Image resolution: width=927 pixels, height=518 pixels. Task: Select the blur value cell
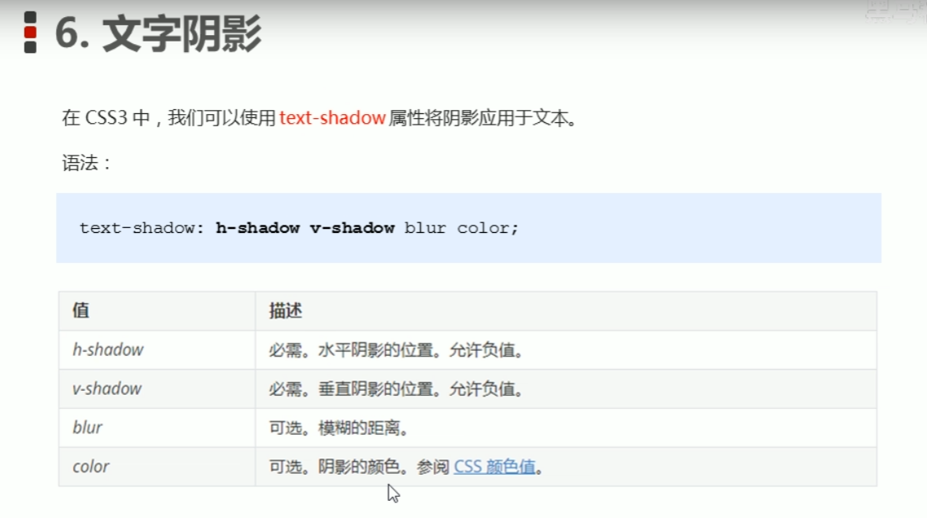(156, 428)
